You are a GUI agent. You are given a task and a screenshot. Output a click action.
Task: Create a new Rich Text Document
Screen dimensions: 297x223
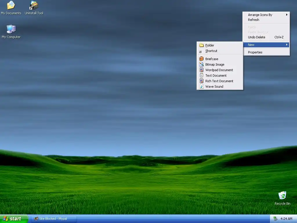220,81
